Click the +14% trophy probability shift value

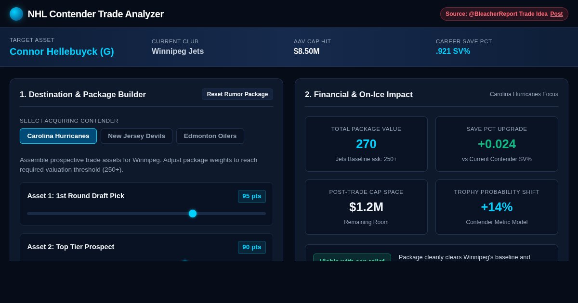pos(497,207)
